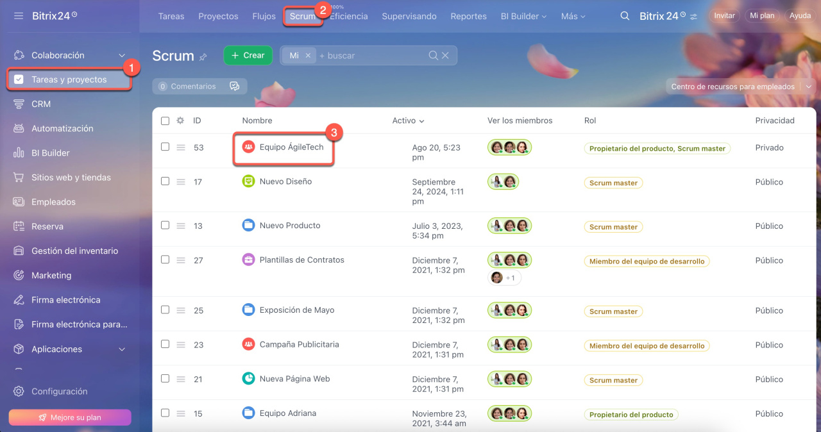Open the Más dropdown in top menu
Image resolution: width=821 pixels, height=432 pixels.
pyautogui.click(x=573, y=16)
